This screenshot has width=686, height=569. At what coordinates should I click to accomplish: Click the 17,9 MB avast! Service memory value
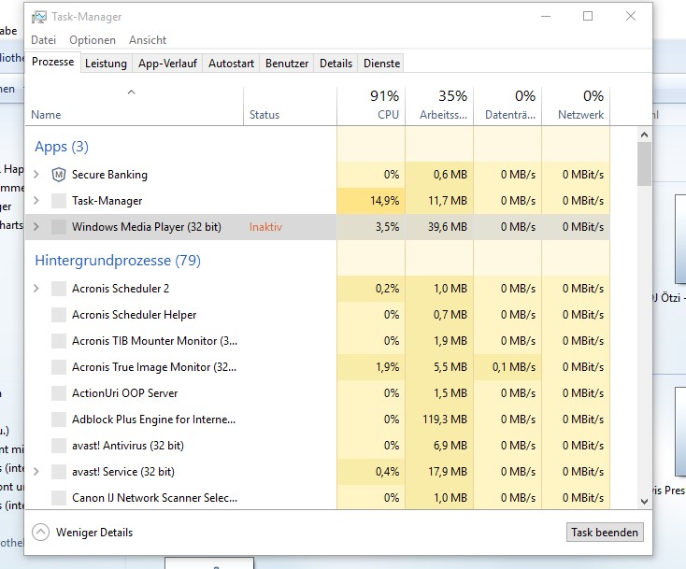pyautogui.click(x=447, y=472)
